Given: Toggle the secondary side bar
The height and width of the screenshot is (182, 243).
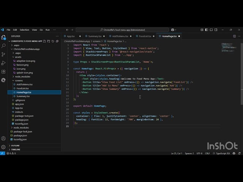Looking at the screenshot, I should click(216, 30).
